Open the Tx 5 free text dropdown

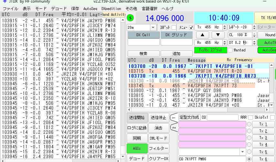[x=243, y=152]
